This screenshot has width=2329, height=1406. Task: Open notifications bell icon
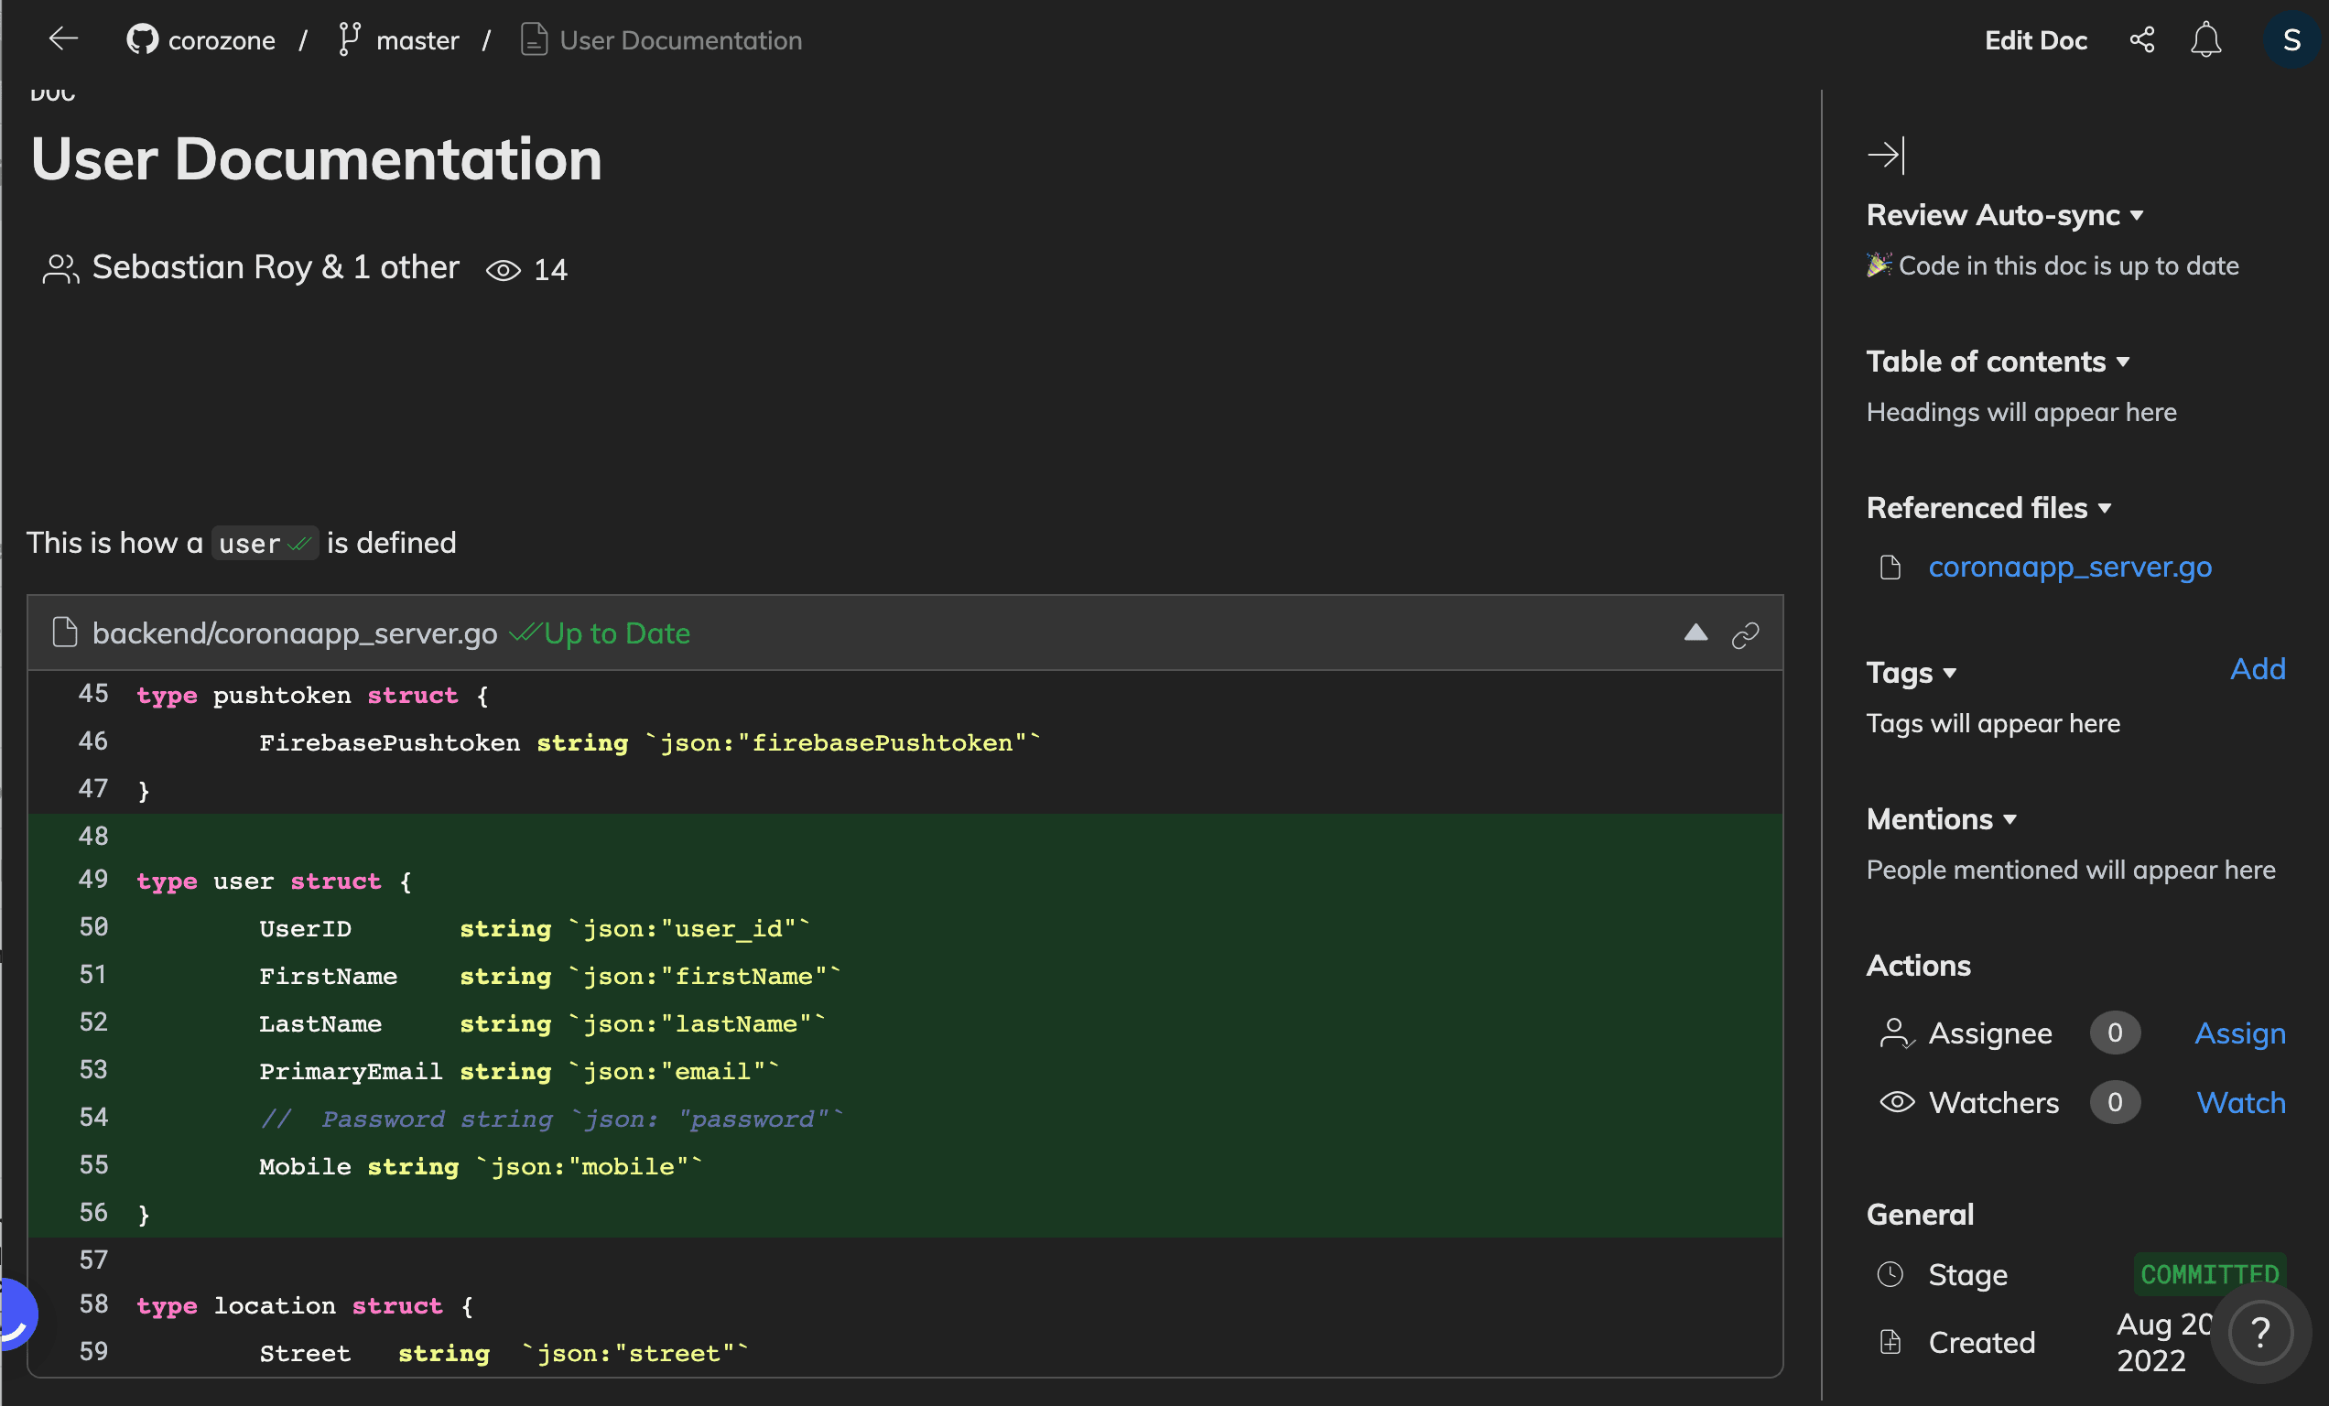click(2205, 39)
